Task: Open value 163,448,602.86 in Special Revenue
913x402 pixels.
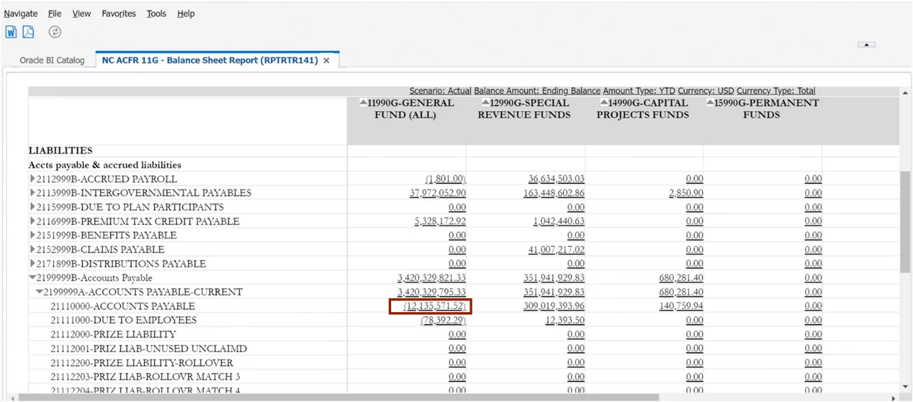Action: click(554, 193)
